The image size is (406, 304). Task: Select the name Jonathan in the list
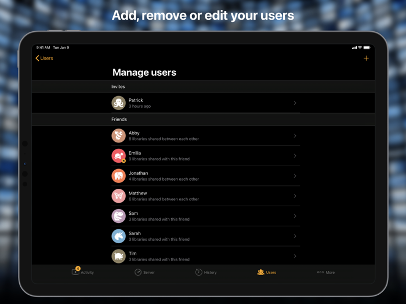[x=138, y=173]
